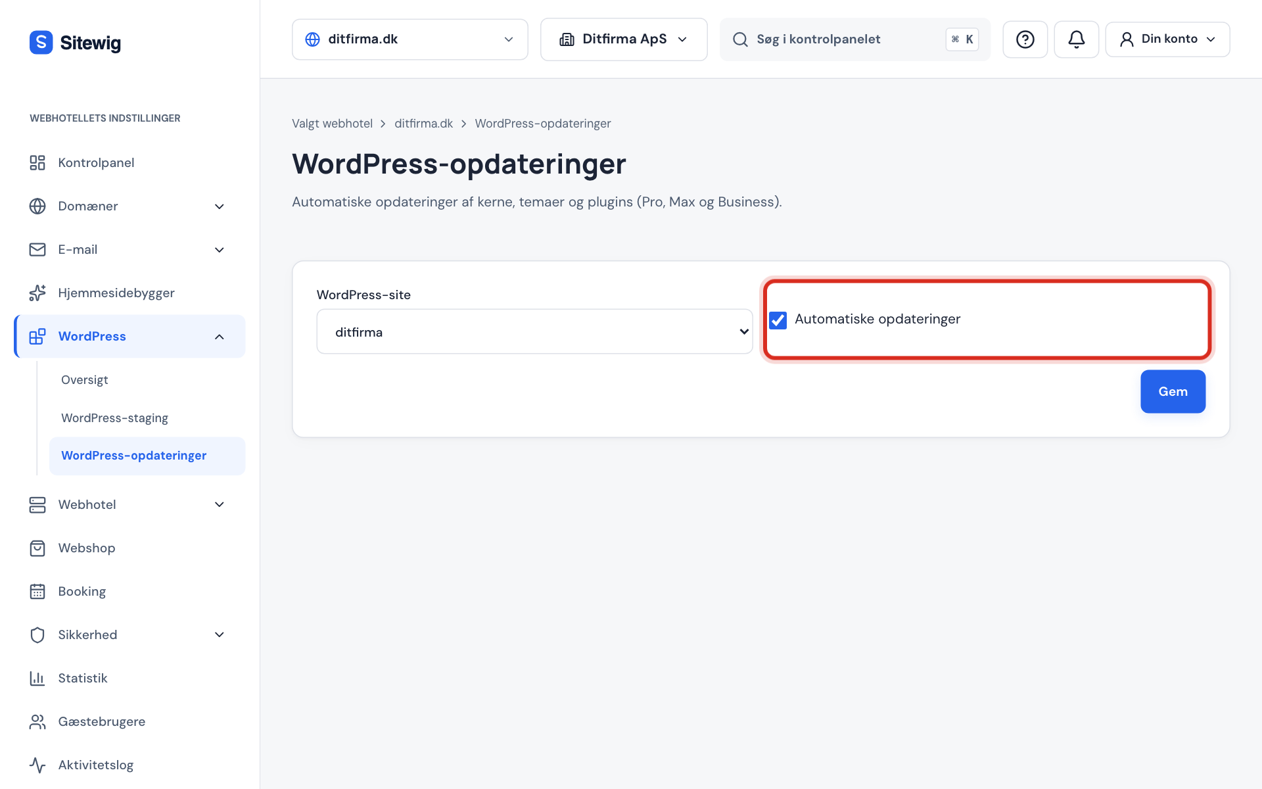Click the Webshop shopping bag icon
This screenshot has width=1262, height=789.
coord(37,548)
